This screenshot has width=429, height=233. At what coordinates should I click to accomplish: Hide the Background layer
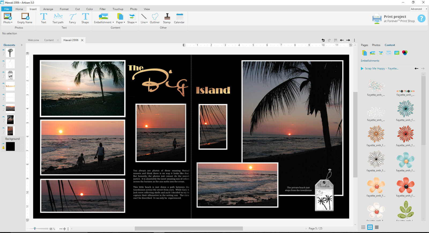(3, 144)
